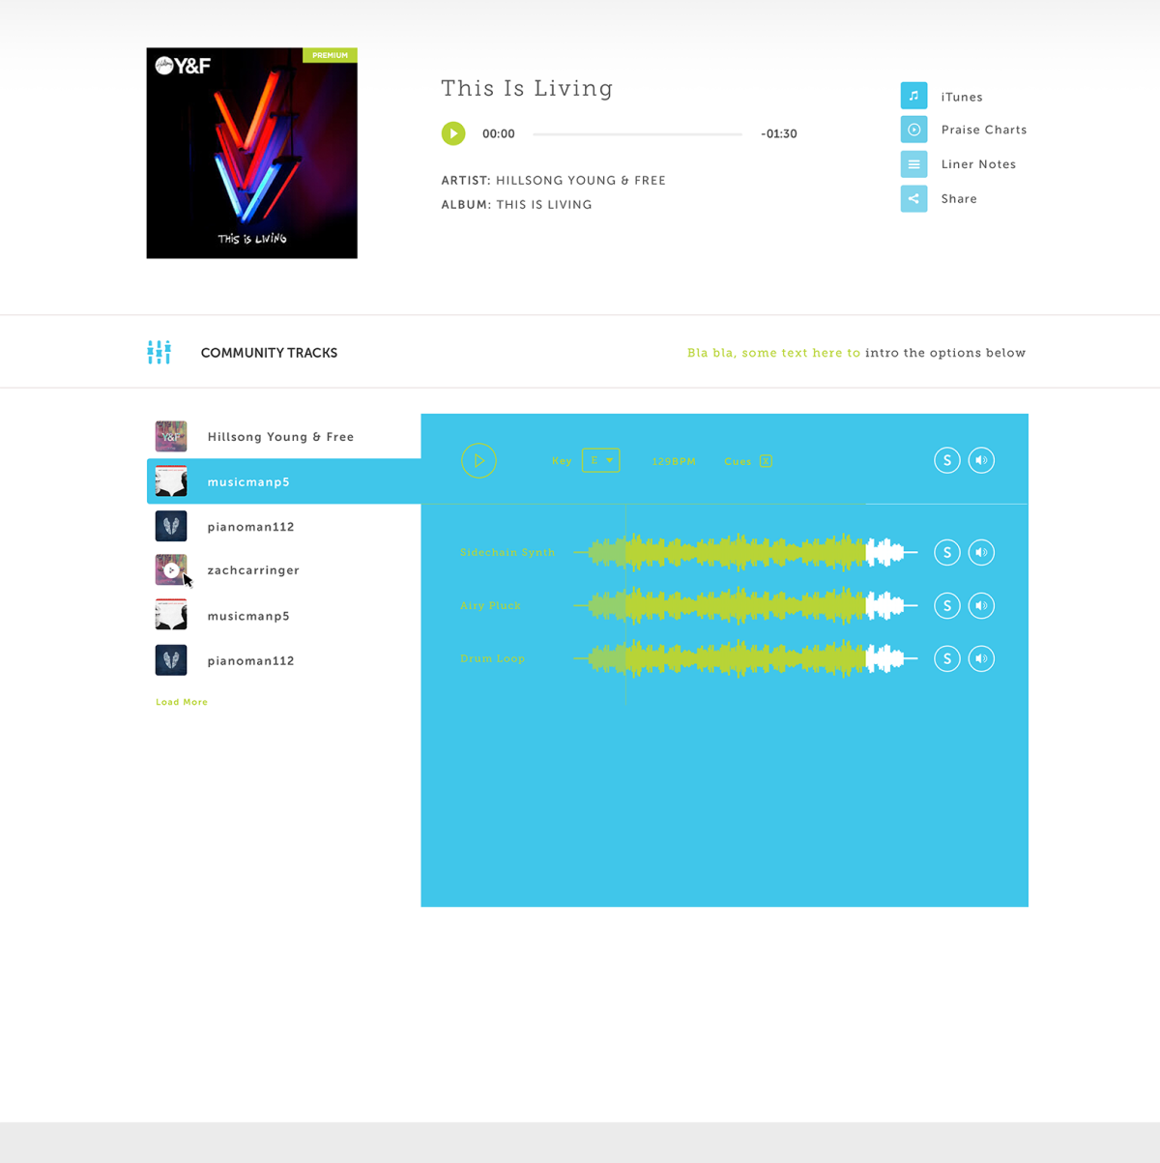Click the Airy Pluck waveform

(x=745, y=605)
